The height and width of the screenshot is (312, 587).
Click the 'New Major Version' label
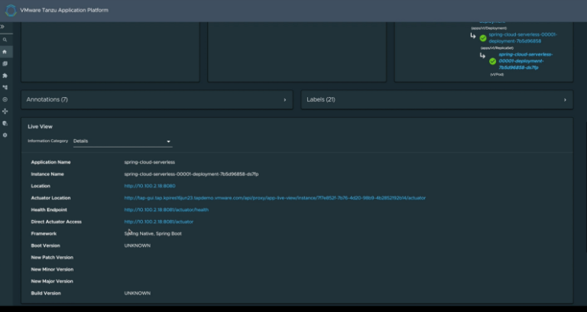click(x=52, y=281)
